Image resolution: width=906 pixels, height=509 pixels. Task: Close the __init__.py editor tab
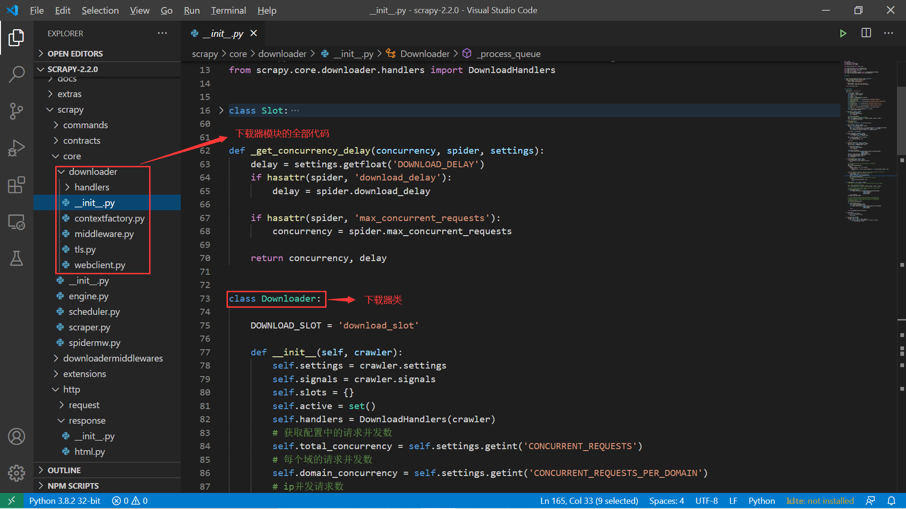pos(253,33)
